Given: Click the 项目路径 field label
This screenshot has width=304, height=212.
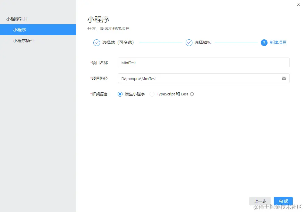Looking at the screenshot, I should 99,78.
